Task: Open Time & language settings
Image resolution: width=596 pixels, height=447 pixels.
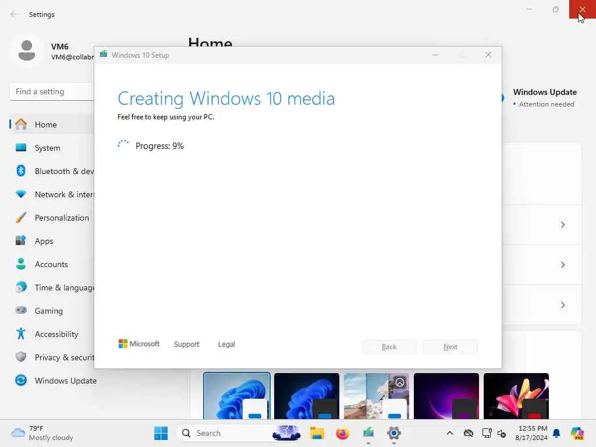Action: [52, 288]
